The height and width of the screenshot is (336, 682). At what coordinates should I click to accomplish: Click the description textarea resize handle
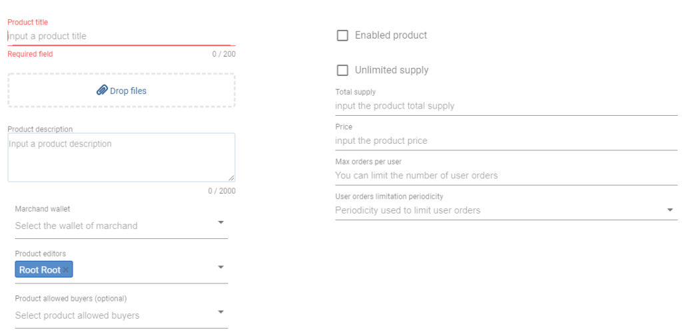point(231,178)
